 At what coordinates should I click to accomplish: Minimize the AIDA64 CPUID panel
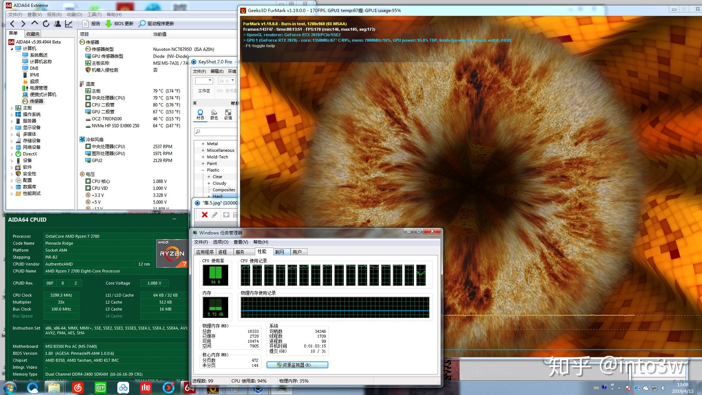[174, 219]
